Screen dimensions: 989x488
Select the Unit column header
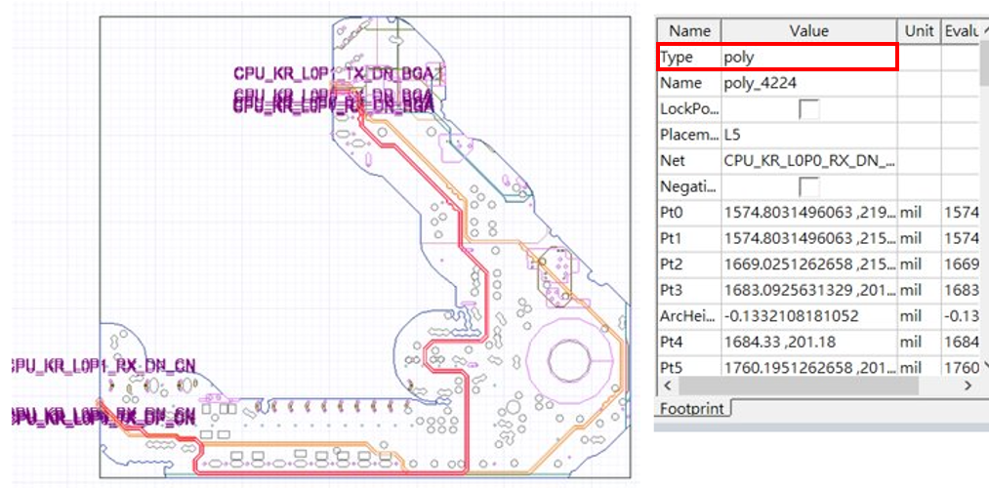tap(919, 31)
